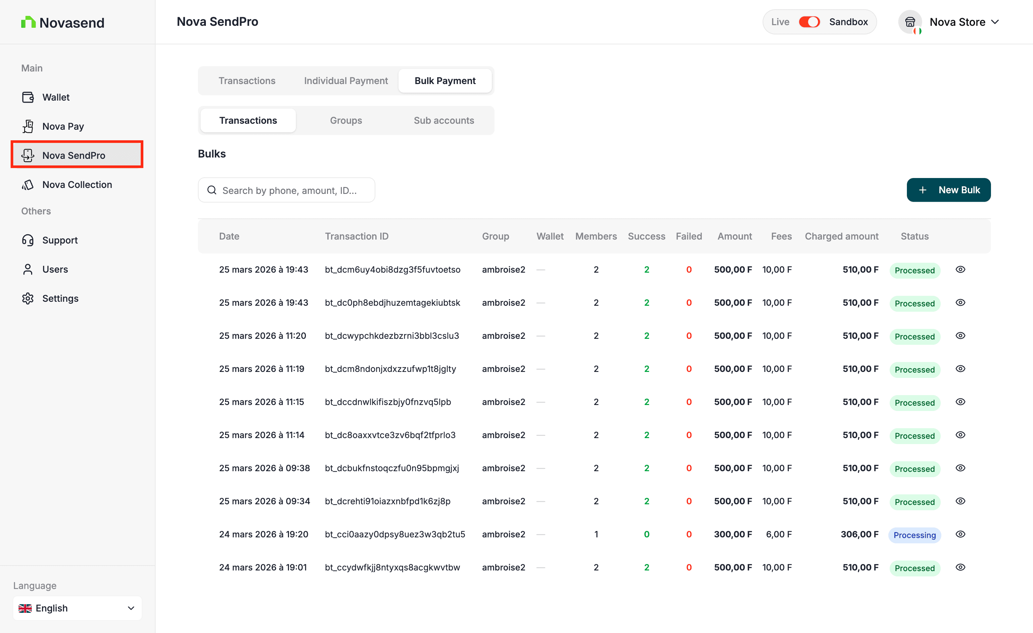Open the Sub accounts tab
The height and width of the screenshot is (633, 1033).
coord(444,120)
